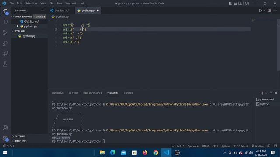
Task: Open the Help menu
Action: [82, 3]
